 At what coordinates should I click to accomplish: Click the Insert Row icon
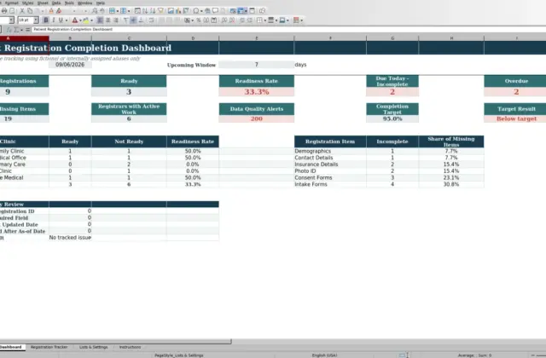click(112, 11)
